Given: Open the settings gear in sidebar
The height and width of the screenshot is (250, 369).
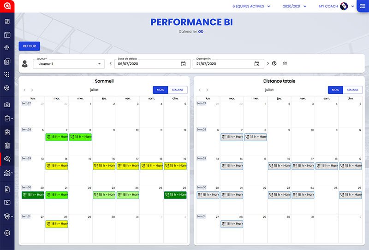Looking at the screenshot, I should 7,233.
